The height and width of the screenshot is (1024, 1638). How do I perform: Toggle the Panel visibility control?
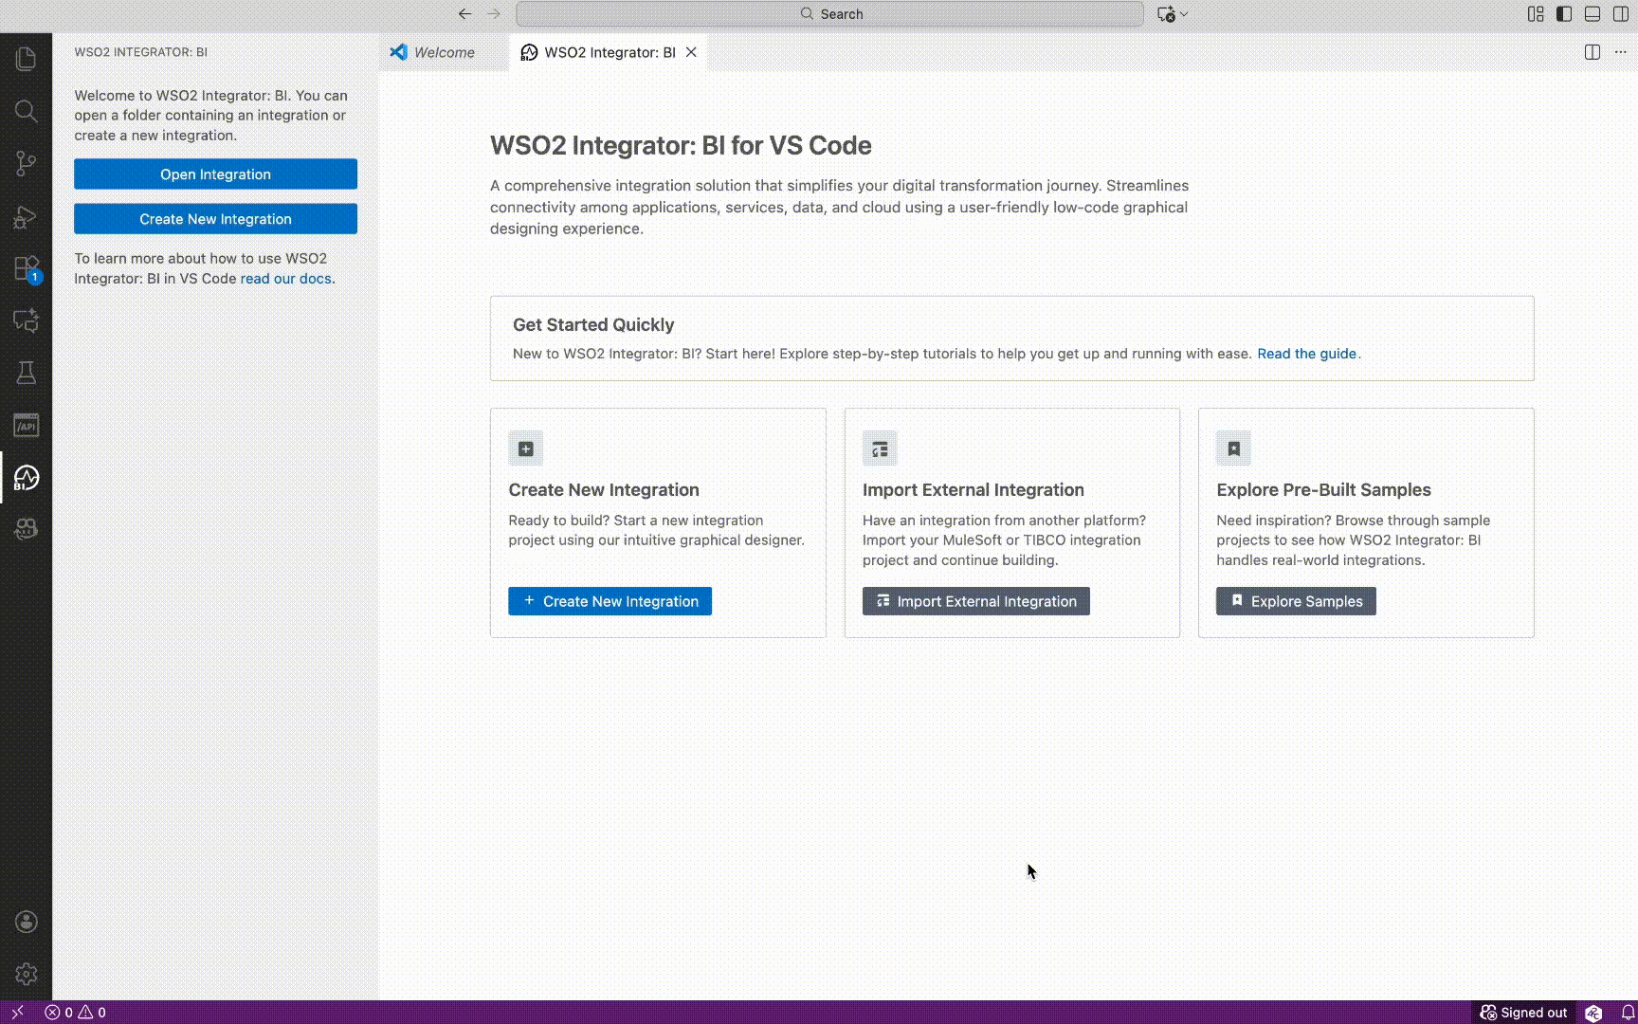tap(1592, 14)
